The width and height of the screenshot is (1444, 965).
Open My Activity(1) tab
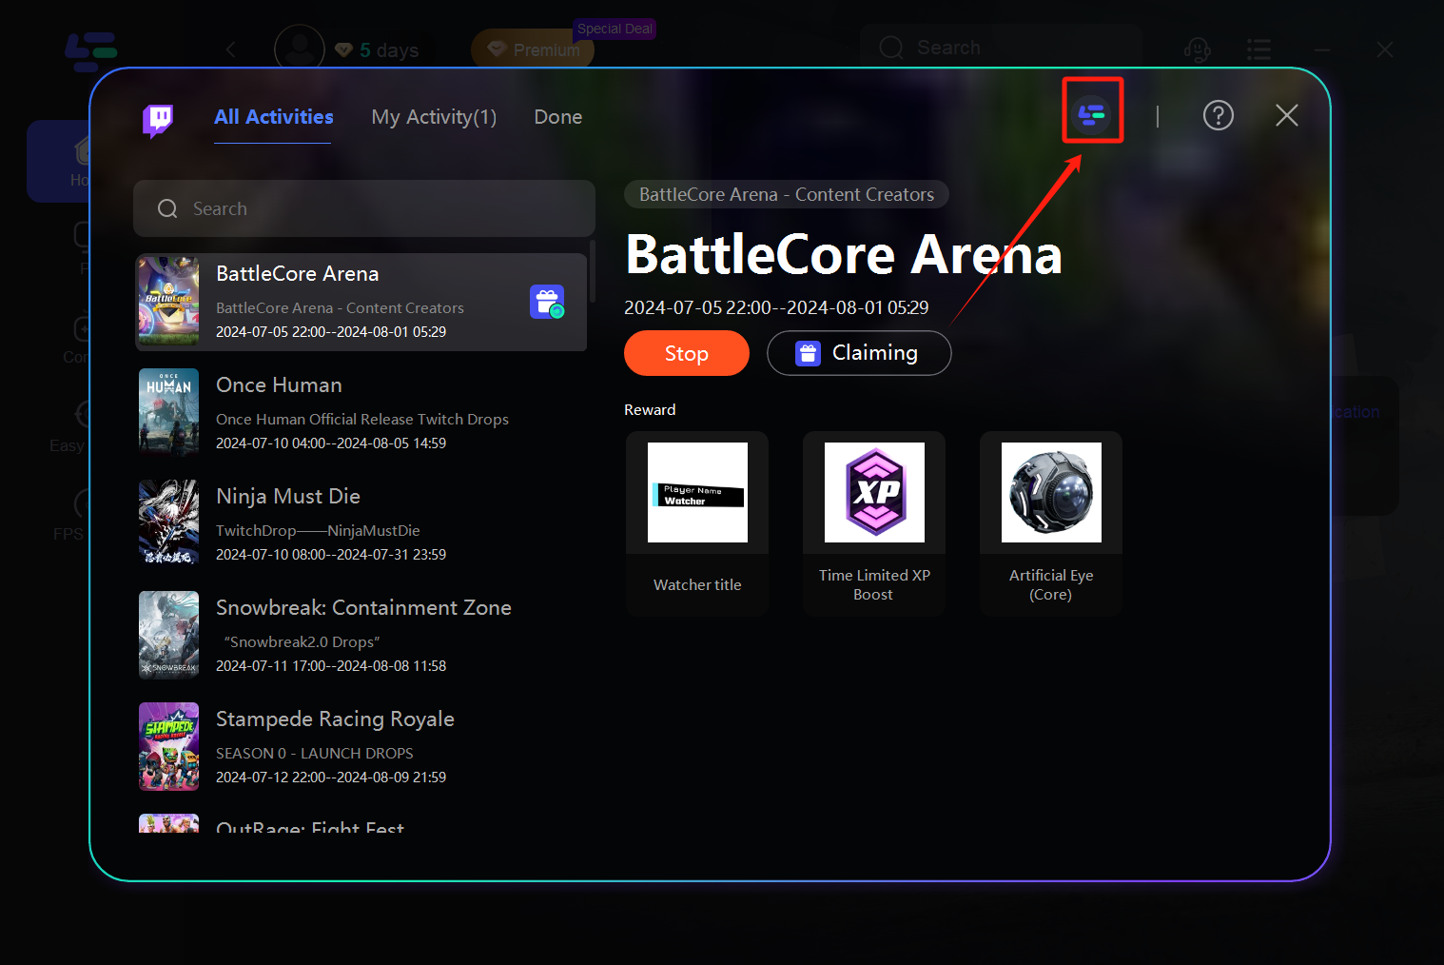click(434, 117)
